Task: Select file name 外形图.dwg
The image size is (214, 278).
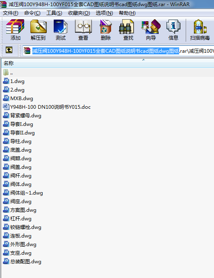Action: [x=23, y=244]
